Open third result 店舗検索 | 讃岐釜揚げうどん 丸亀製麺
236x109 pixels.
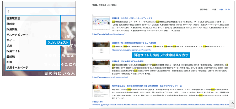point(128,61)
